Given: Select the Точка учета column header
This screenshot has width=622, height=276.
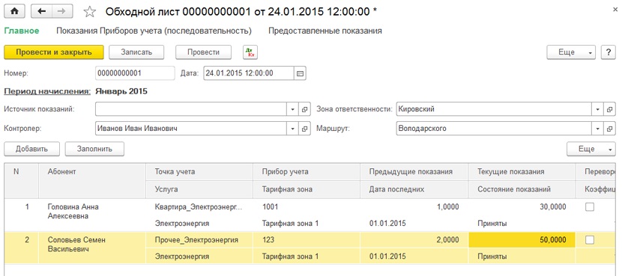Looking at the screenshot, I should [x=199, y=172].
